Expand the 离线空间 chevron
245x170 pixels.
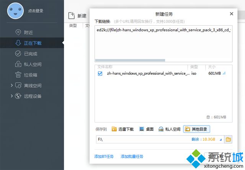point(12,85)
